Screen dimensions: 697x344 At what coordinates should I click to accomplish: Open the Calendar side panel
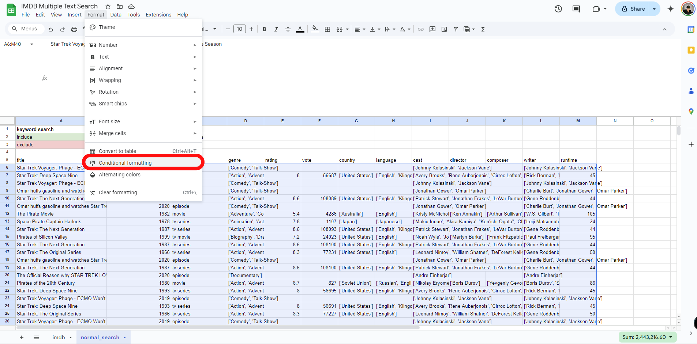click(691, 30)
